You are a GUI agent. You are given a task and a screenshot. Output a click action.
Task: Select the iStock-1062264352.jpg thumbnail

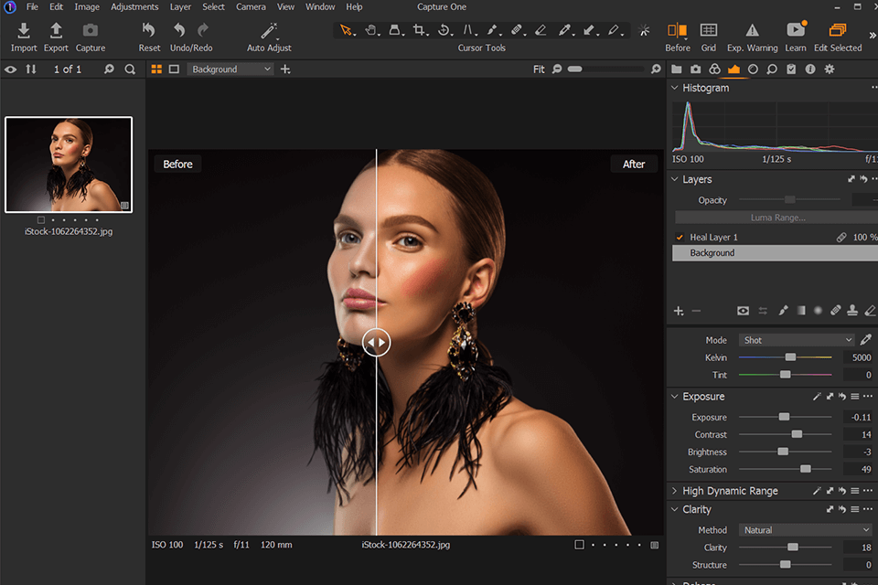(69, 165)
